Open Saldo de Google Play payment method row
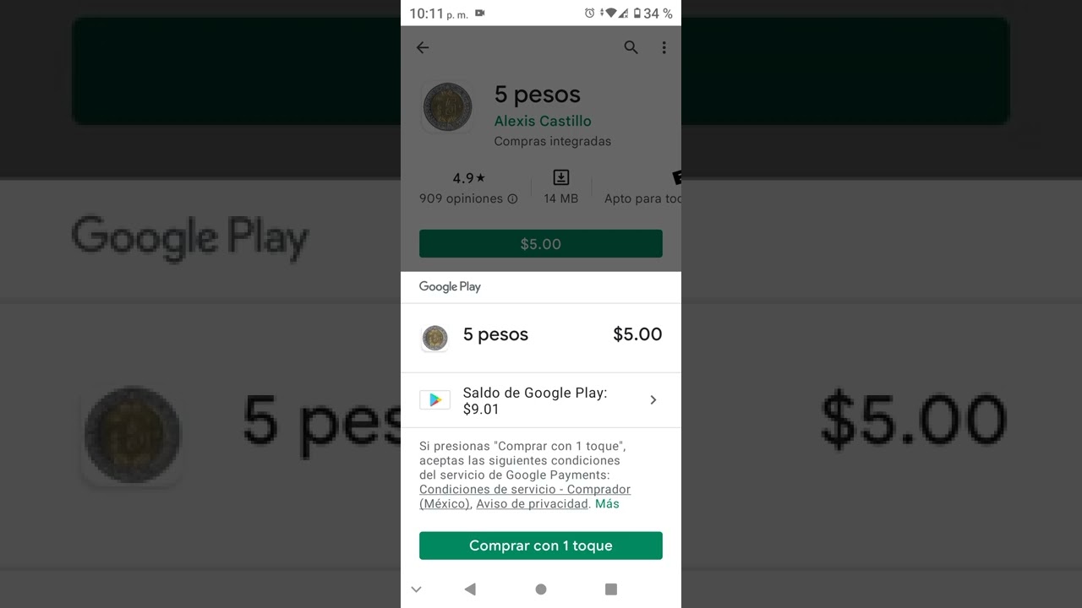This screenshot has width=1082, height=608. coord(541,400)
